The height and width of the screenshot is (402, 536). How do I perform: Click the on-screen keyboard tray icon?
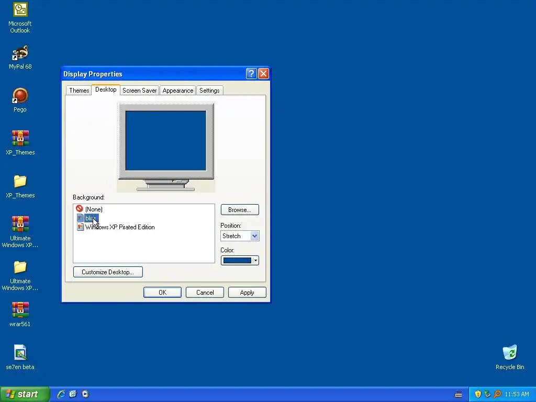pyautogui.click(x=459, y=395)
